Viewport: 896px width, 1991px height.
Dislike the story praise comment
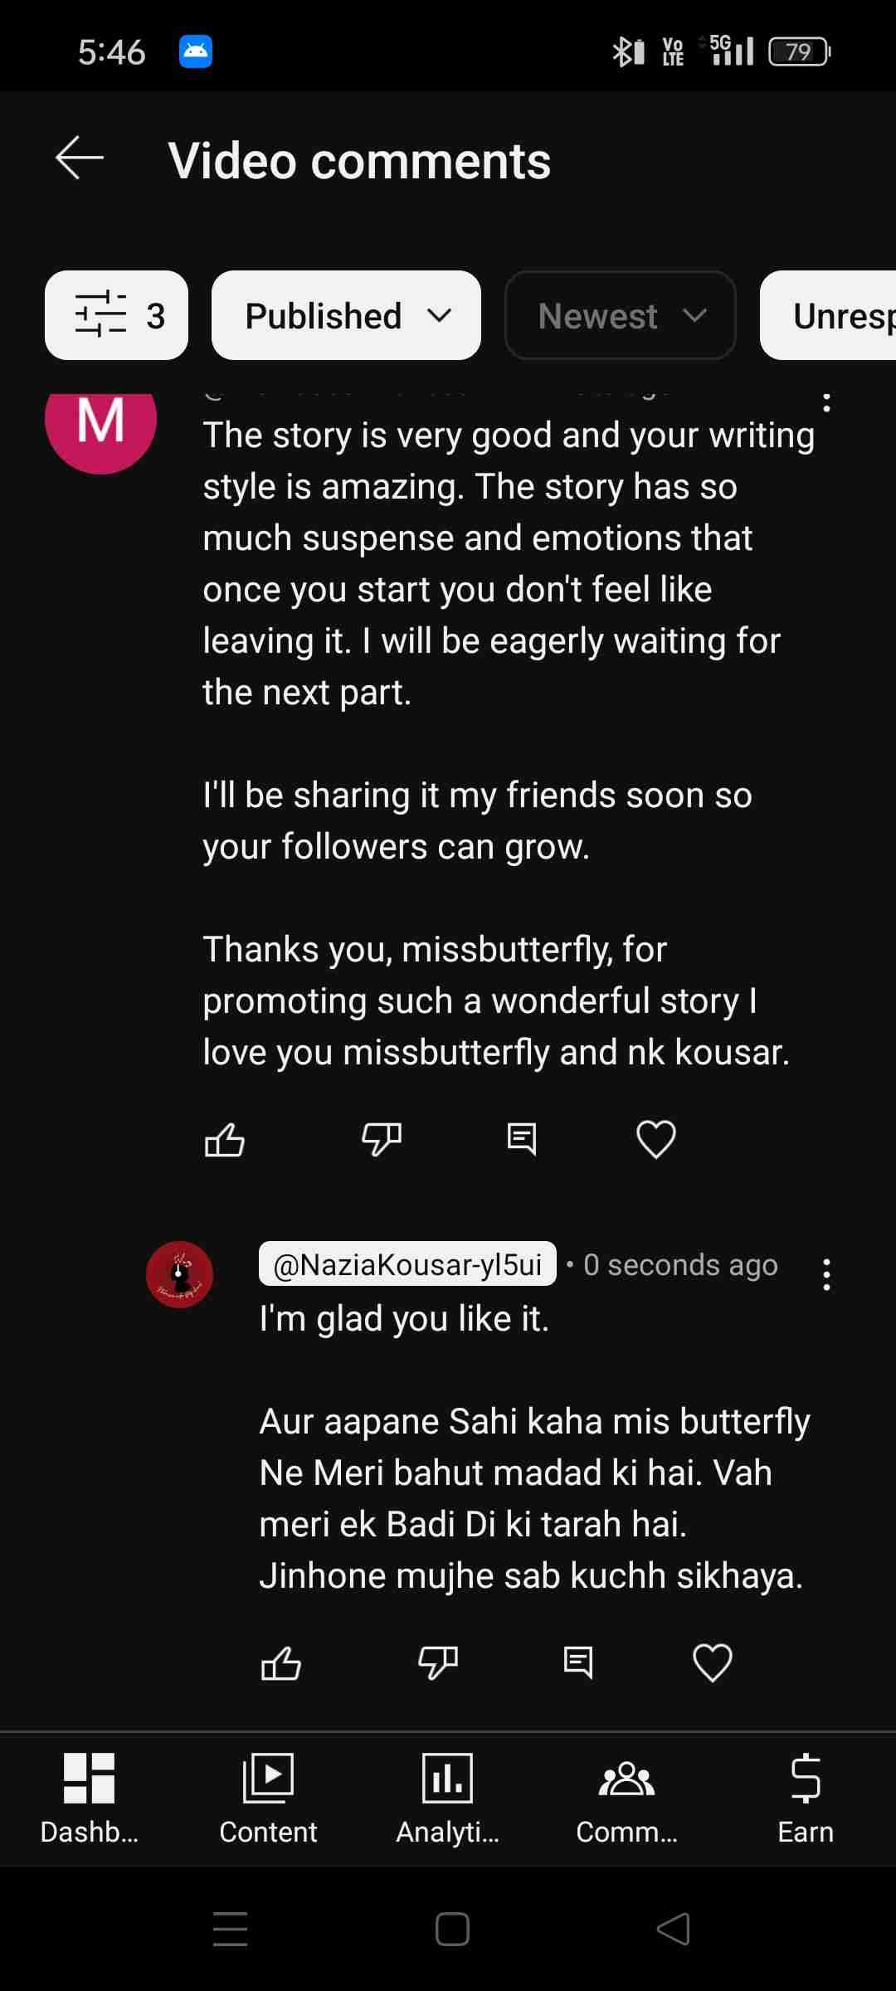coord(382,1139)
